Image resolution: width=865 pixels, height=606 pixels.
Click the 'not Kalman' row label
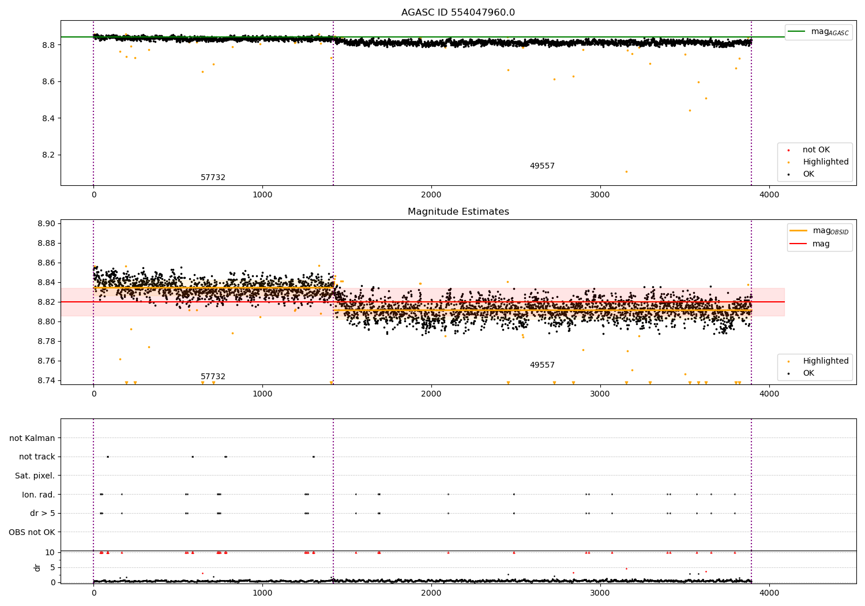[x=32, y=438]
